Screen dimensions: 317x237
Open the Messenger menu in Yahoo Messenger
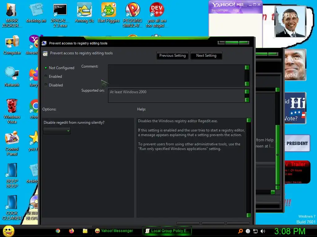click(219, 10)
